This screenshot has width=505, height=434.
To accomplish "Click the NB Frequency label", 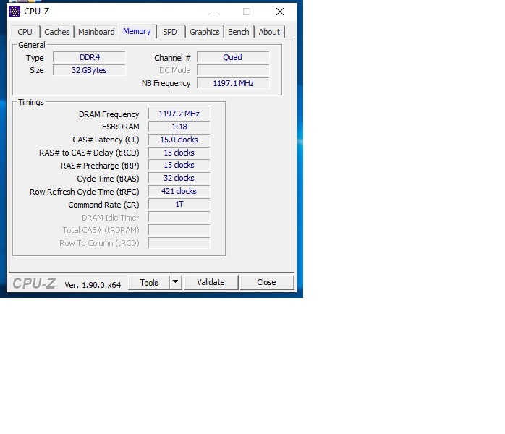I will [166, 83].
